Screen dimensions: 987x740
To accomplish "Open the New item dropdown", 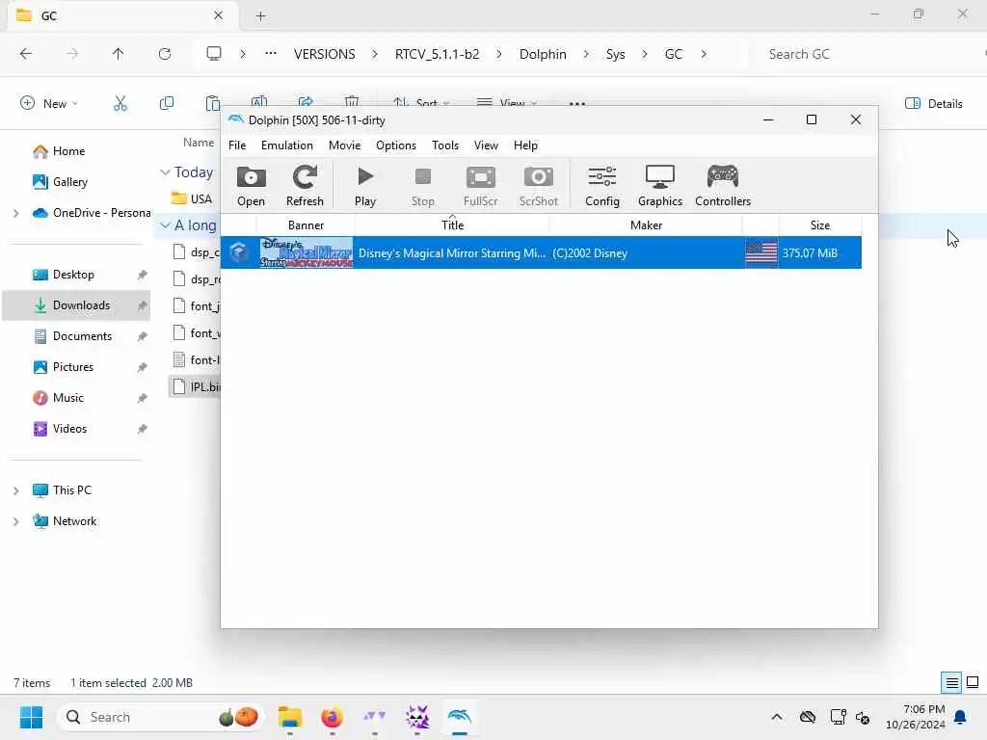I will click(49, 103).
